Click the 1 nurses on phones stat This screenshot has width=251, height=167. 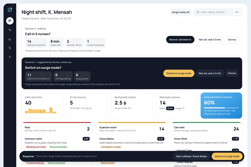tap(95, 43)
